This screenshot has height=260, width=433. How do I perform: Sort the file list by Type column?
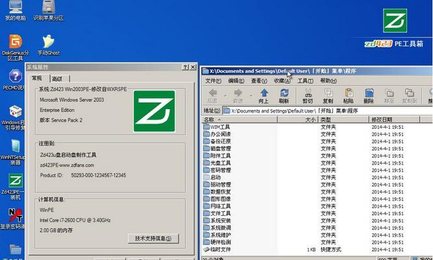pos(343,120)
